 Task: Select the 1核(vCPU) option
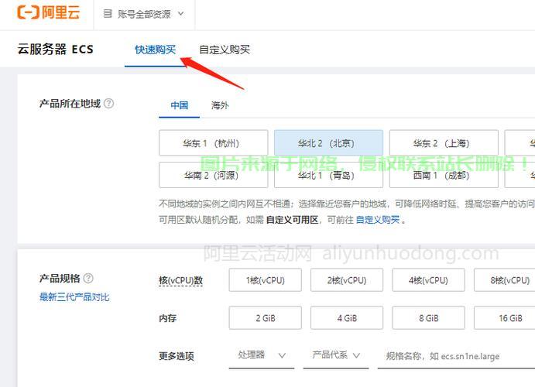tap(265, 280)
